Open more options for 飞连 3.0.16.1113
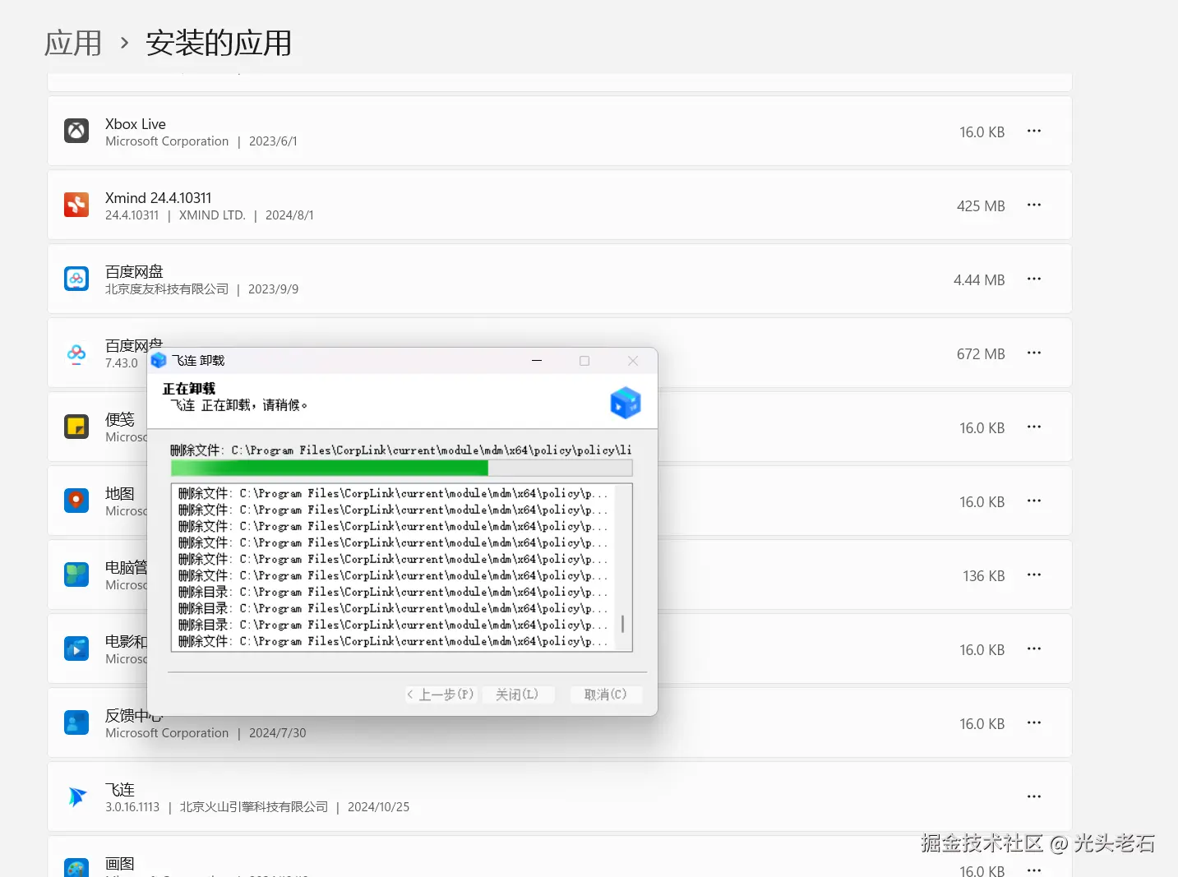The image size is (1178, 877). pos(1034,796)
